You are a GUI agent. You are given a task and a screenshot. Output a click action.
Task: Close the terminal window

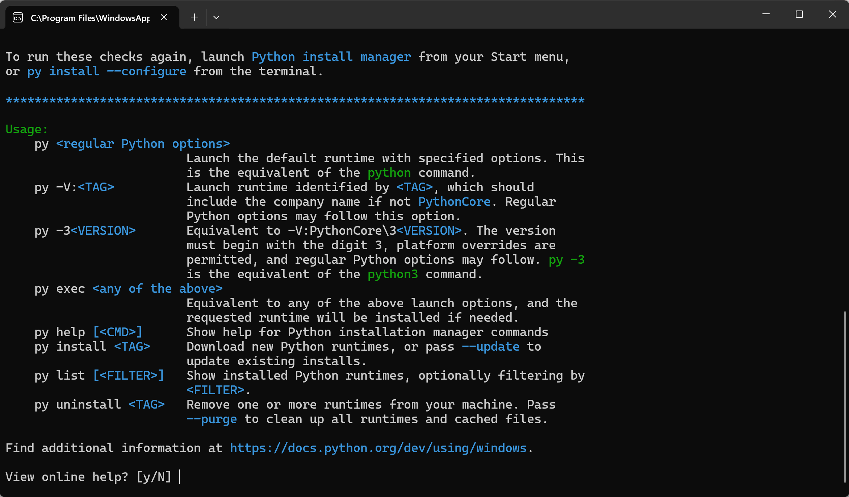(833, 14)
